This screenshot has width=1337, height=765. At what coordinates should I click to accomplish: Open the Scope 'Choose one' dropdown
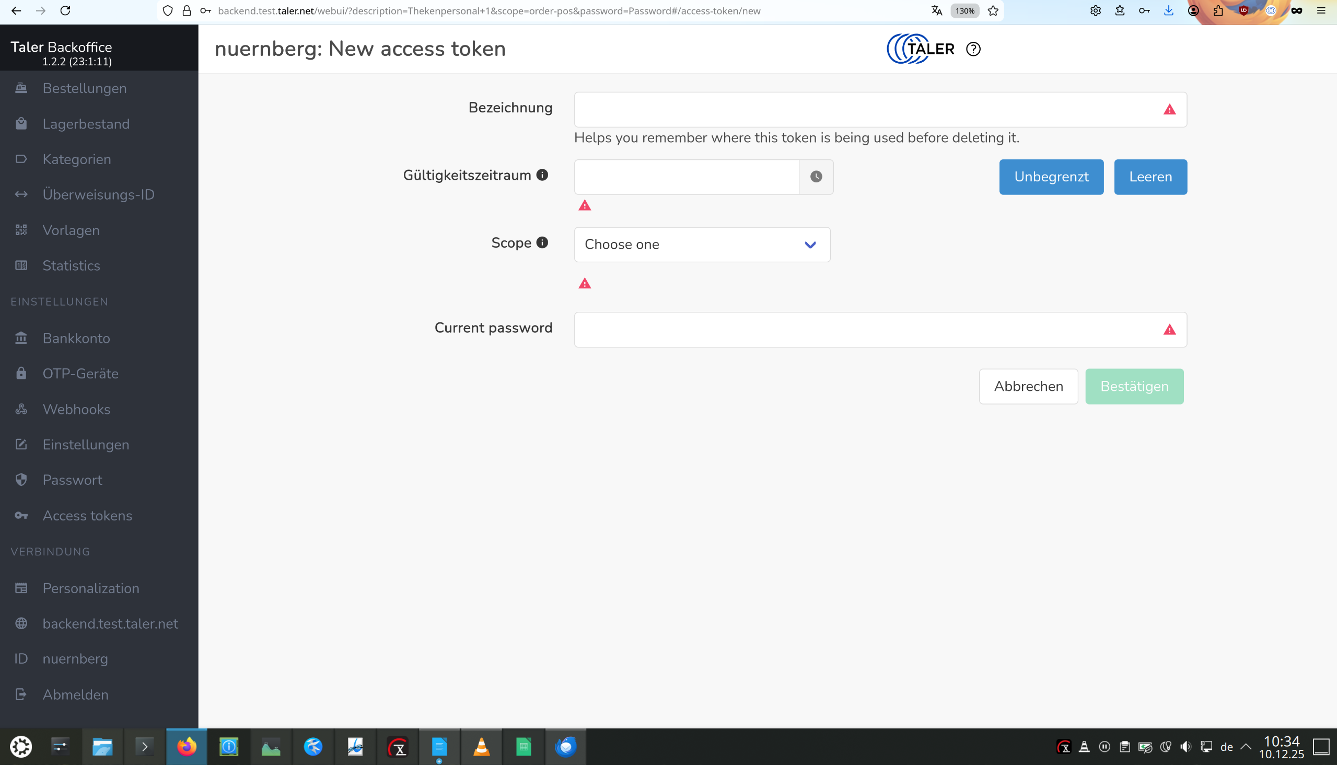point(702,245)
